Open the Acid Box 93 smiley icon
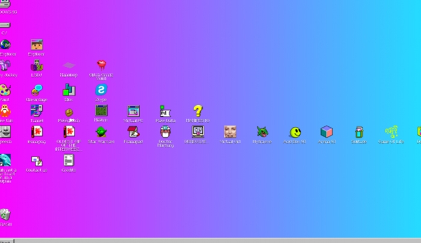The height and width of the screenshot is (243, 421). 295,132
